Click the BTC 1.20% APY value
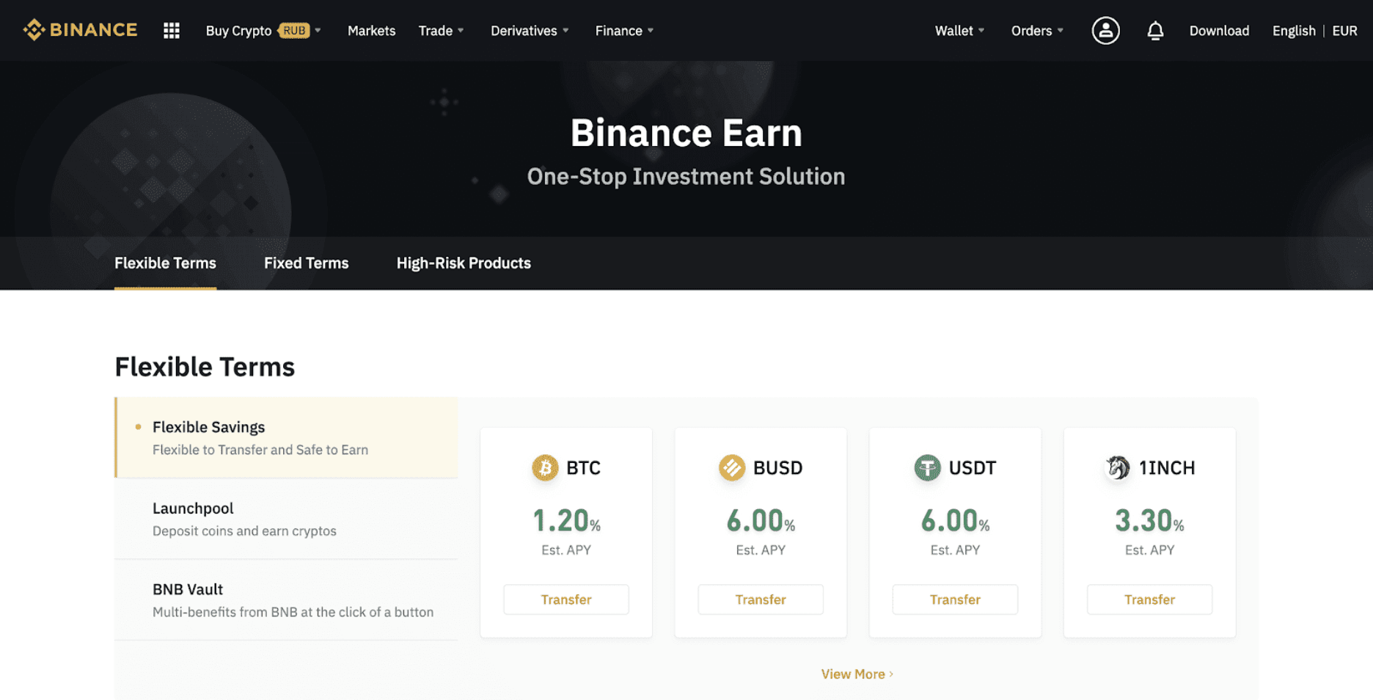 click(x=566, y=520)
